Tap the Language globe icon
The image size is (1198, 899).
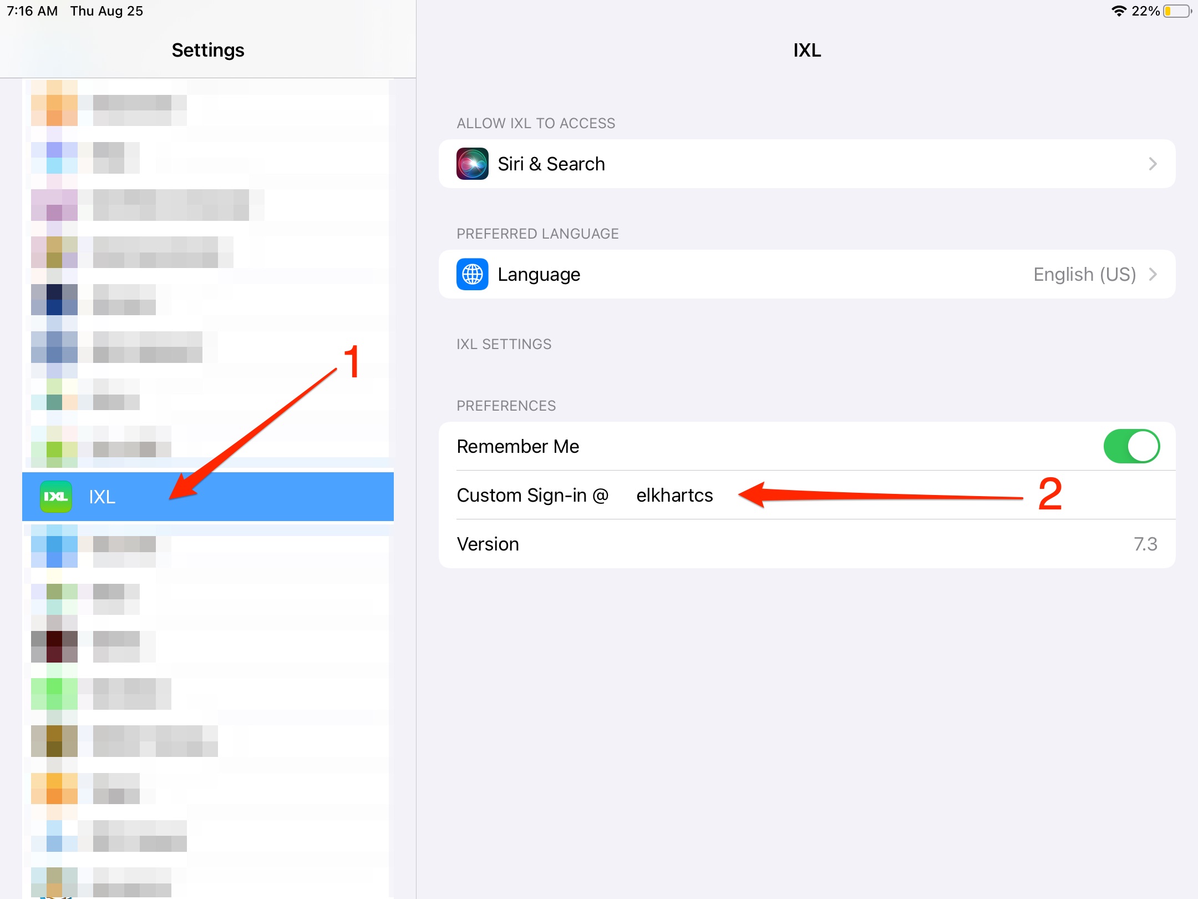point(472,274)
